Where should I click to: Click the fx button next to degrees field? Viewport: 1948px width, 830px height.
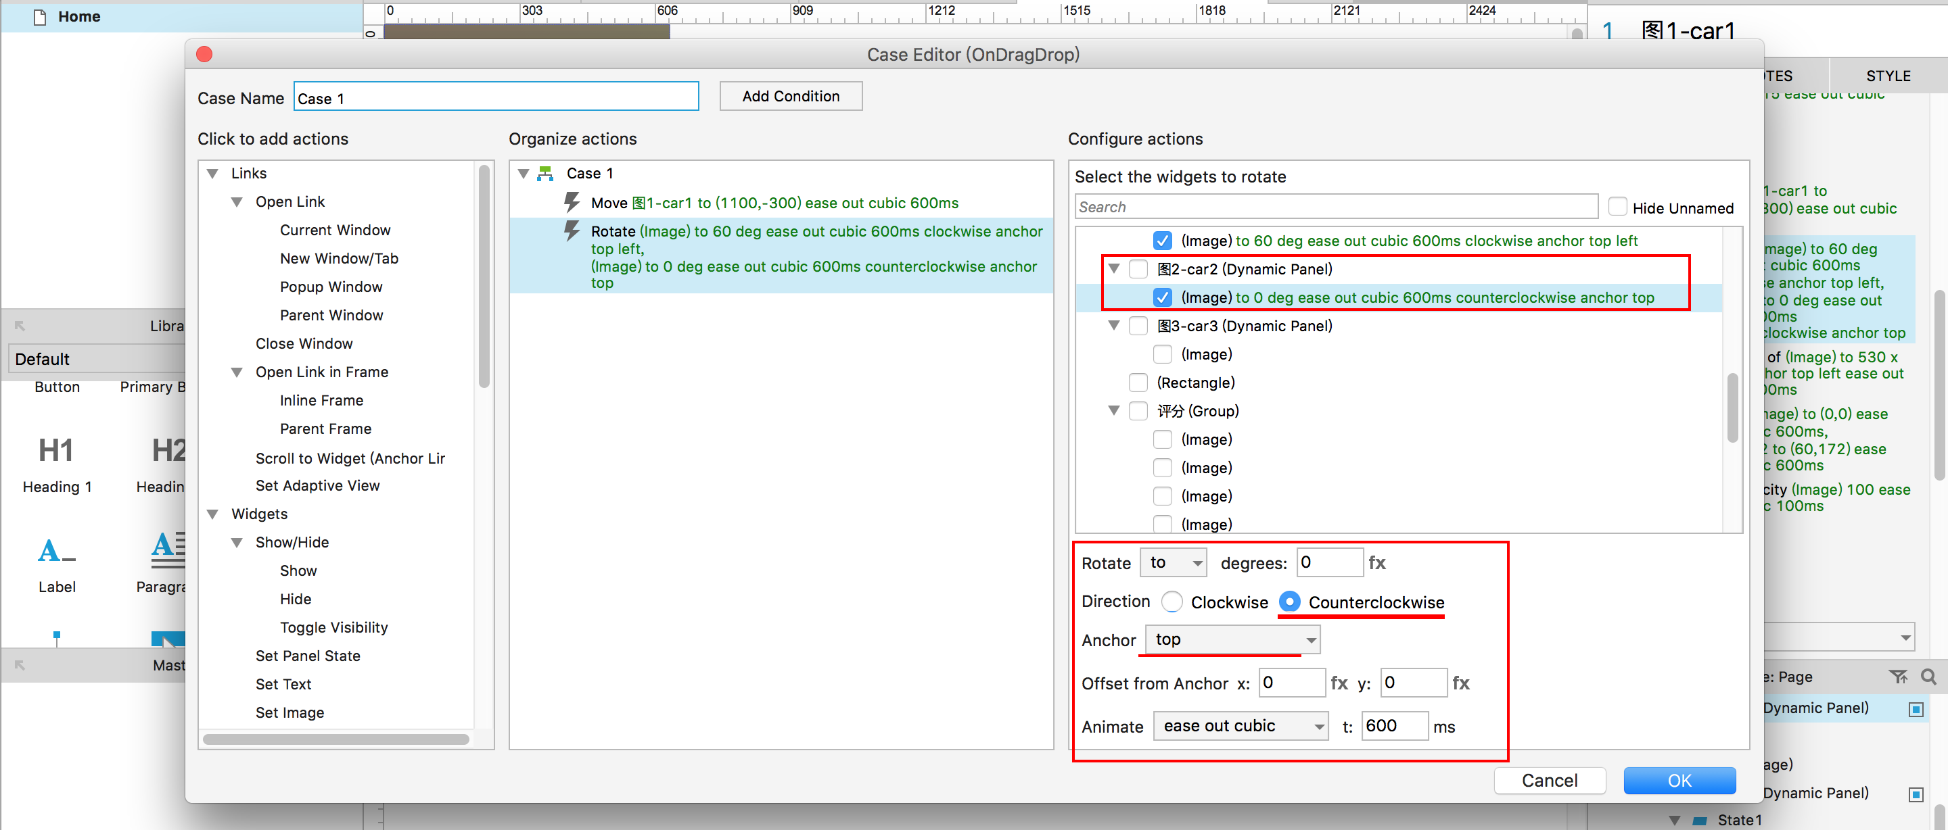click(1377, 563)
